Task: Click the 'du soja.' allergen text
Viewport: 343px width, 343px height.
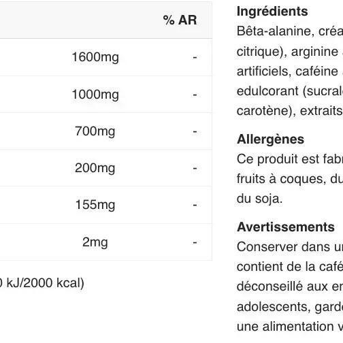Action: pyautogui.click(x=259, y=199)
